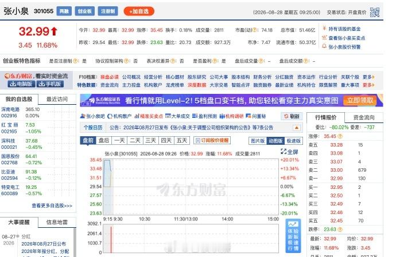Open 个股日历 link
Screen dimensions: 396x257
(x=93, y=128)
